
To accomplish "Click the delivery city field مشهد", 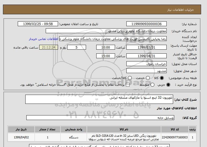I will (x=147, y=71).
